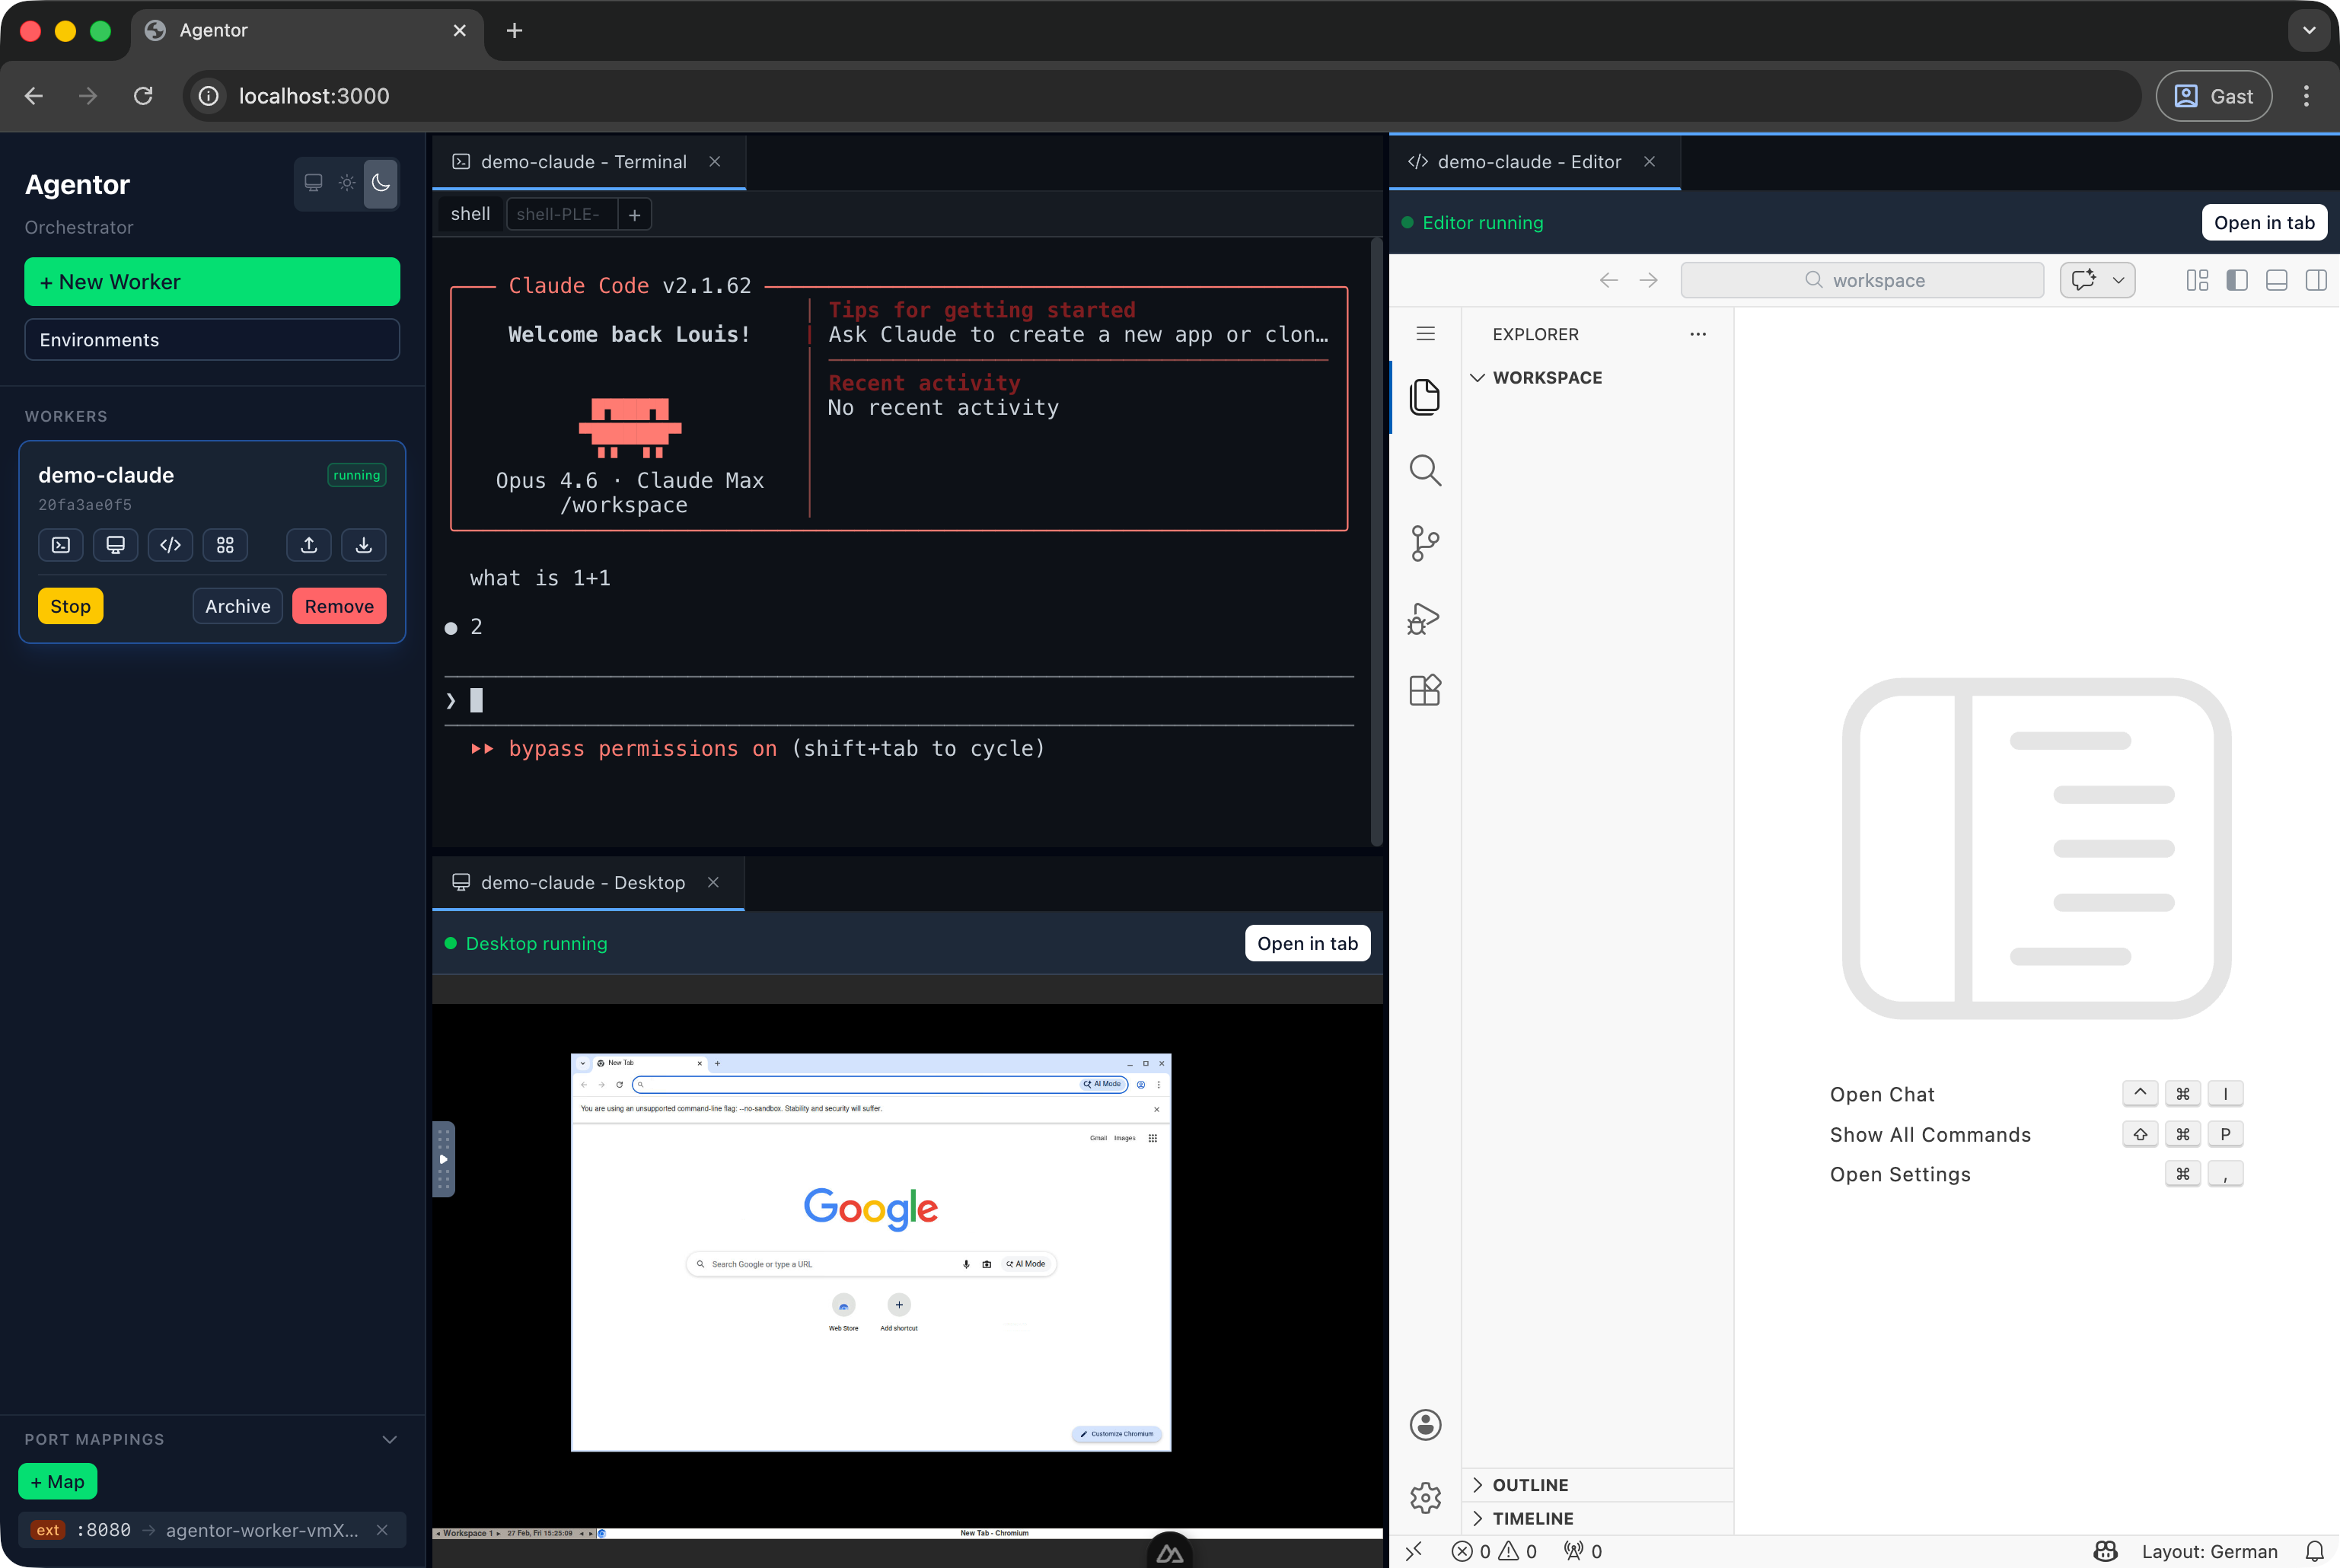Viewport: 2340px width, 1568px height.
Task: Click the download icon on demo-claude card
Action: (364, 545)
